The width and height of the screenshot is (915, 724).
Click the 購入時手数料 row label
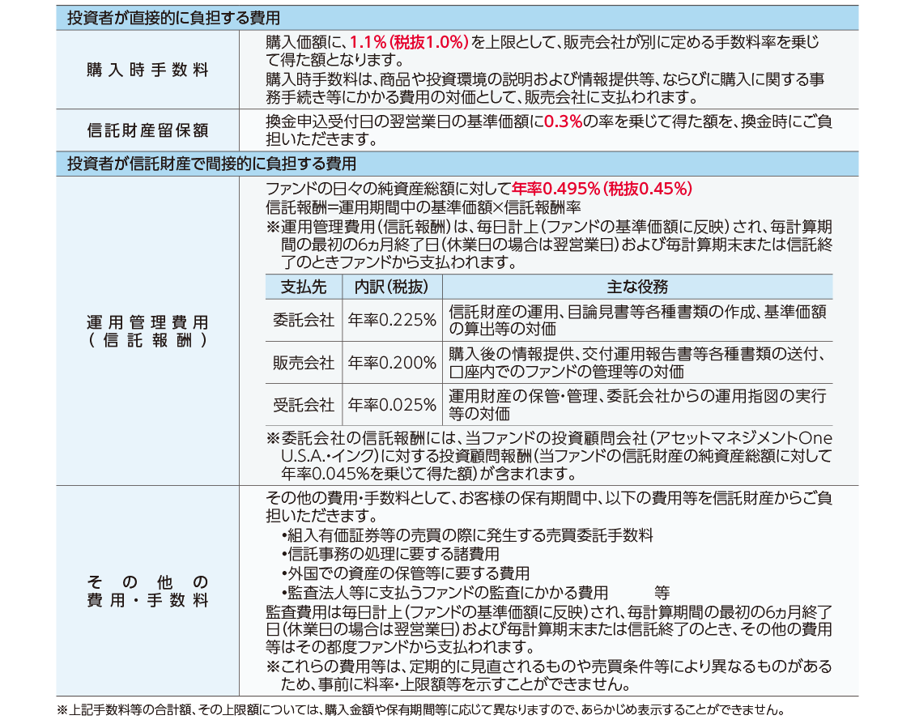(x=147, y=70)
